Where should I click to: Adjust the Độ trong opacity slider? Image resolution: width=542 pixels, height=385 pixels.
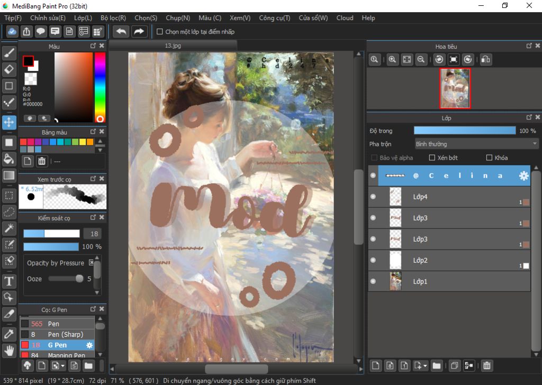[x=465, y=131]
